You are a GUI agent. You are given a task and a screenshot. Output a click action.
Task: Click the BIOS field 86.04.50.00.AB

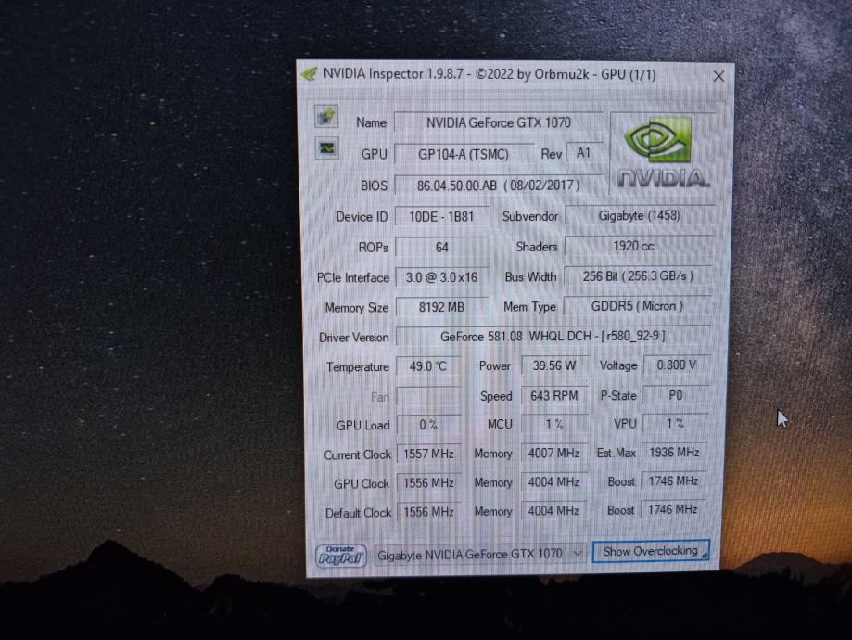498,186
